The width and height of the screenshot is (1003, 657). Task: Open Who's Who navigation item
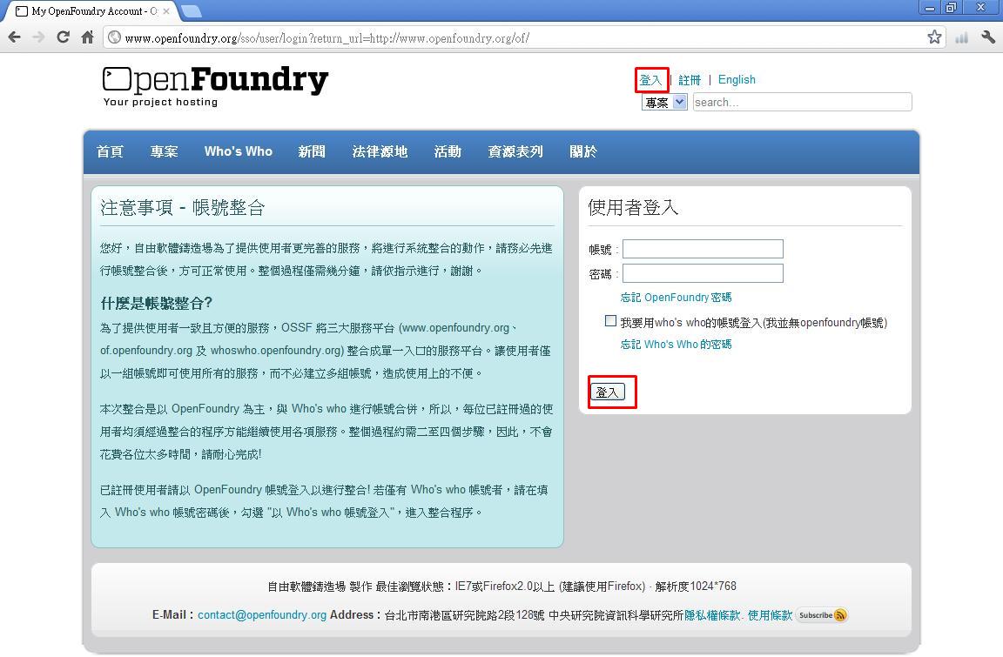(238, 151)
